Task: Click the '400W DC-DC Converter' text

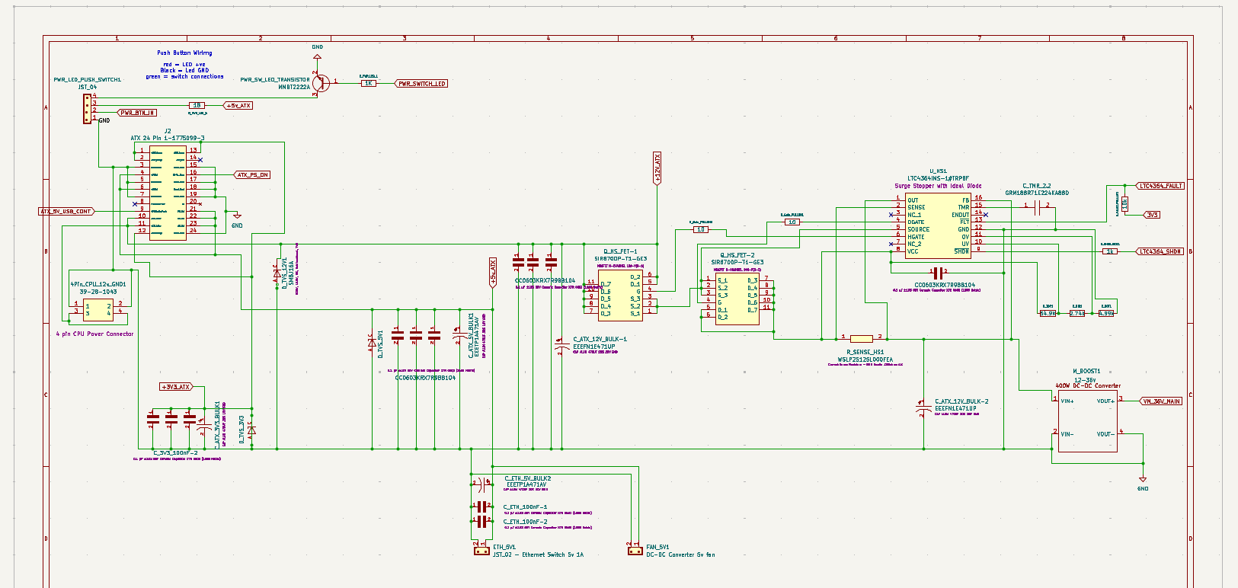Action: (x=1088, y=385)
